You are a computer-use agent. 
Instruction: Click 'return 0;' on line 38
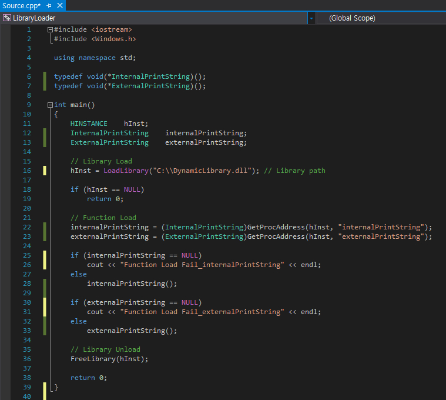click(89, 378)
